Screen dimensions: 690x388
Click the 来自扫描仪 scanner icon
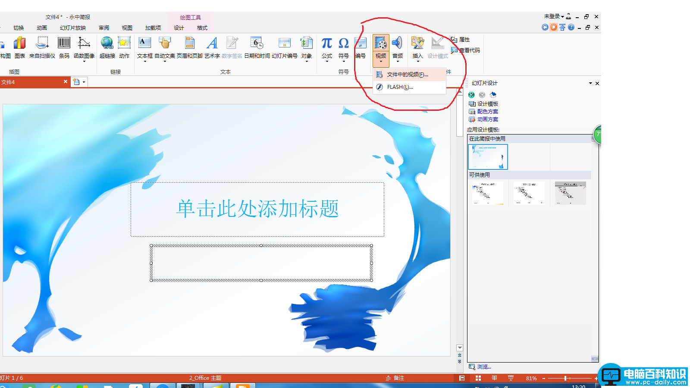(x=42, y=43)
